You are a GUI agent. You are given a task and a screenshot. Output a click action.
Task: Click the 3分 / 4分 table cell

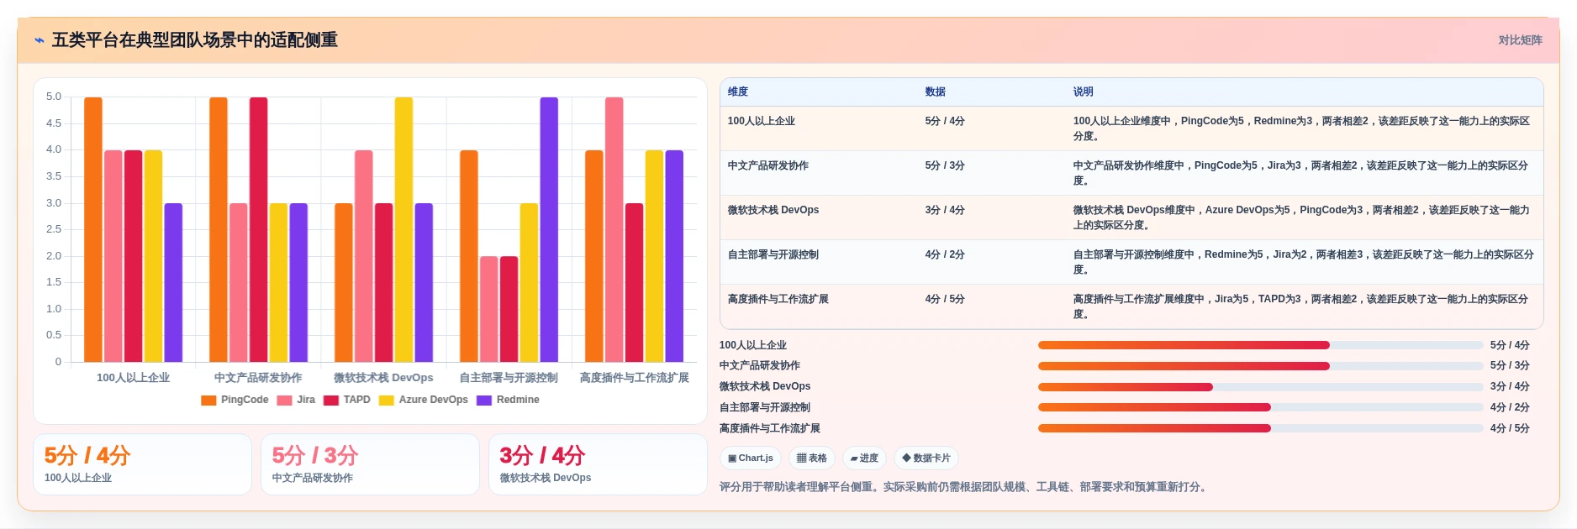945,210
